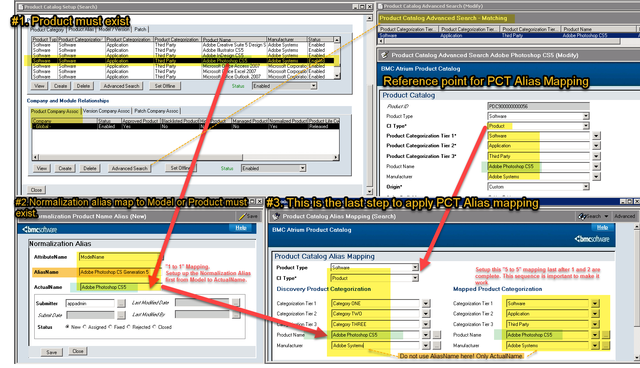Select the Fixed status radio button
Image resolution: width=640 pixels, height=368 pixels.
pyautogui.click(x=110, y=327)
